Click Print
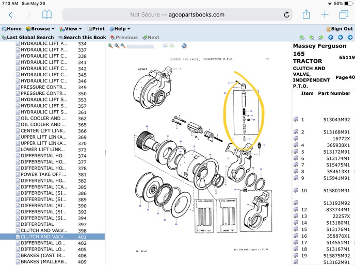355x266 pixels. pyautogui.click(x=96, y=29)
